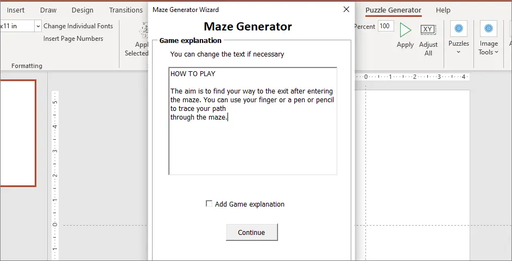Image resolution: width=512 pixels, height=261 pixels.
Task: Click the Adjust All XY icon
Action: click(428, 30)
